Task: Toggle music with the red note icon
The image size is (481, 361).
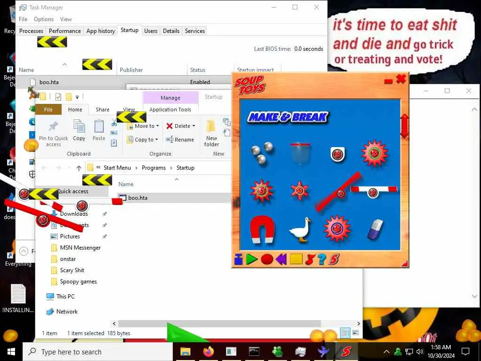Action: tap(310, 259)
